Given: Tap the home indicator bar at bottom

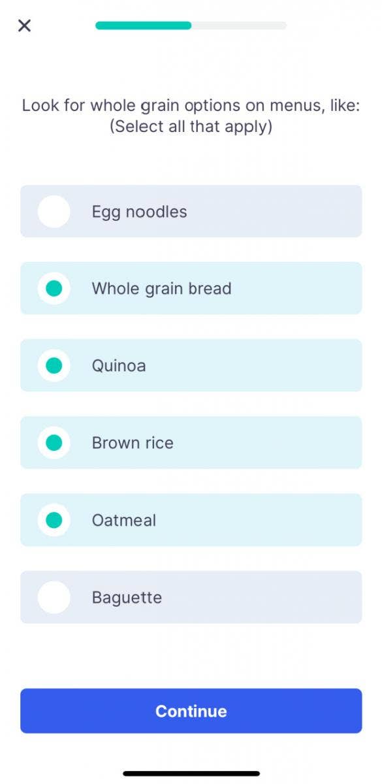Looking at the screenshot, I should pos(191,772).
